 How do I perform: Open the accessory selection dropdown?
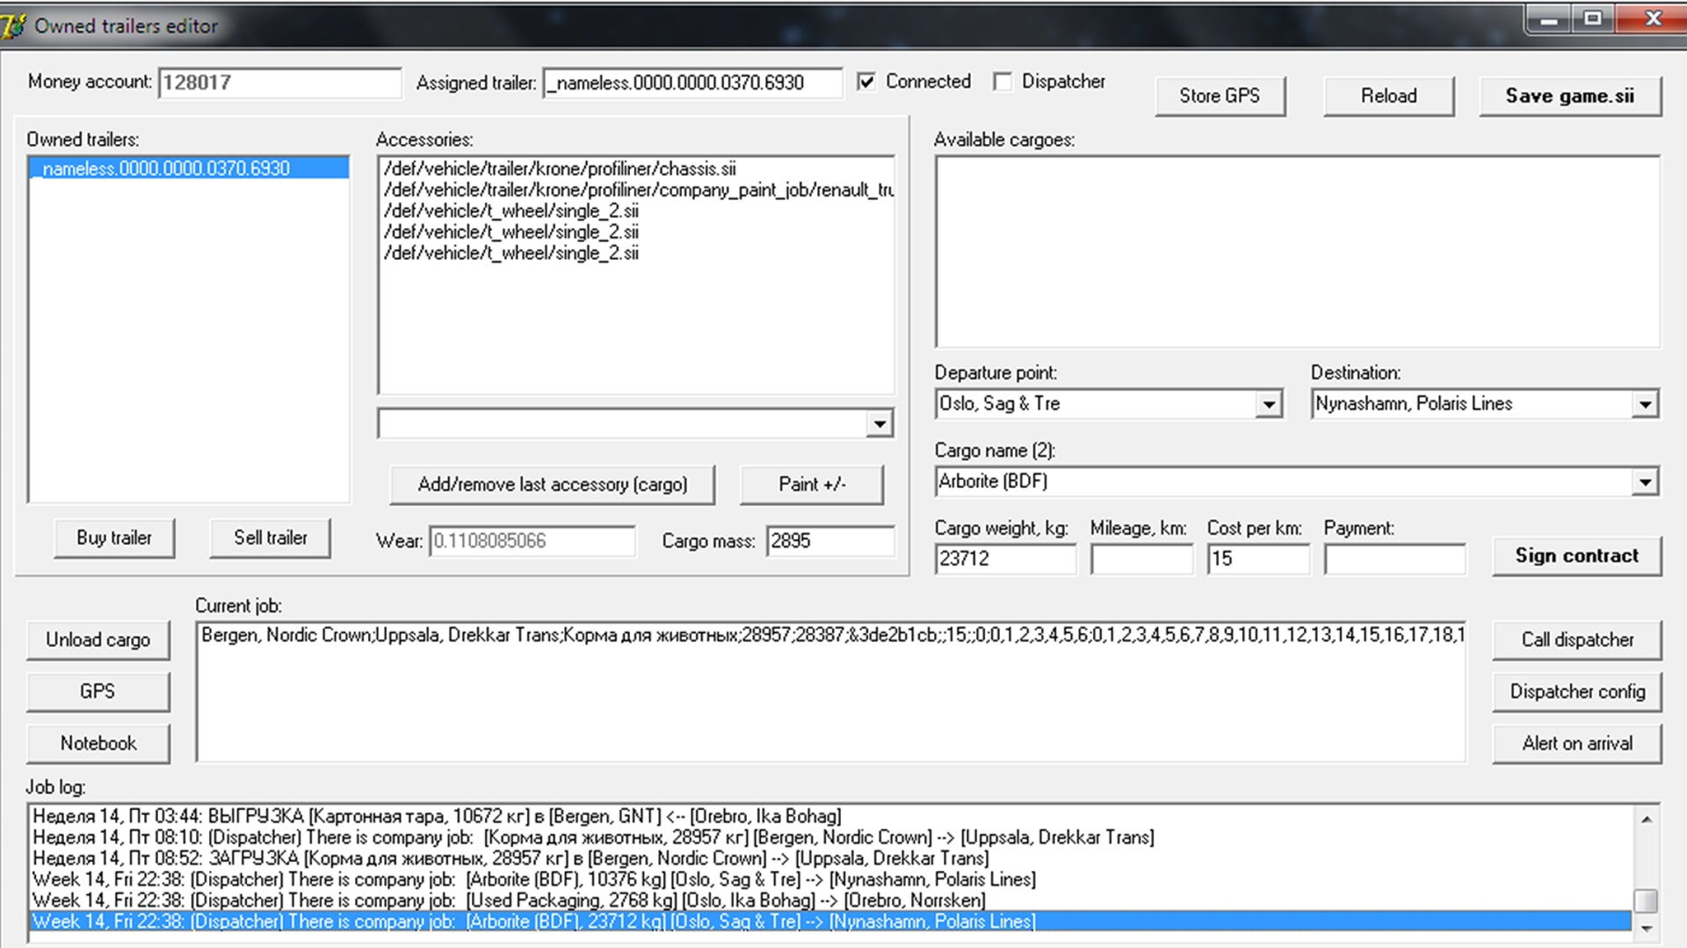point(879,425)
